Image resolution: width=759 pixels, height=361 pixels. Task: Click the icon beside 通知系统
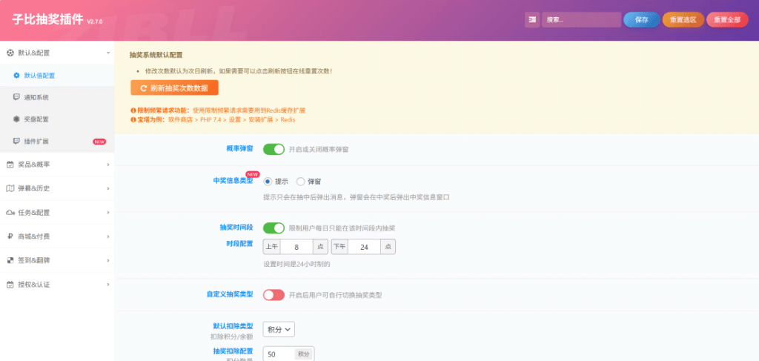(16, 97)
